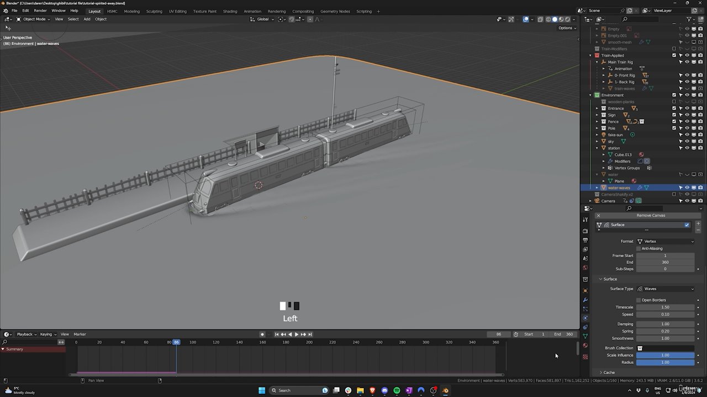
Task: Click the Timescale value field
Action: pyautogui.click(x=665, y=307)
